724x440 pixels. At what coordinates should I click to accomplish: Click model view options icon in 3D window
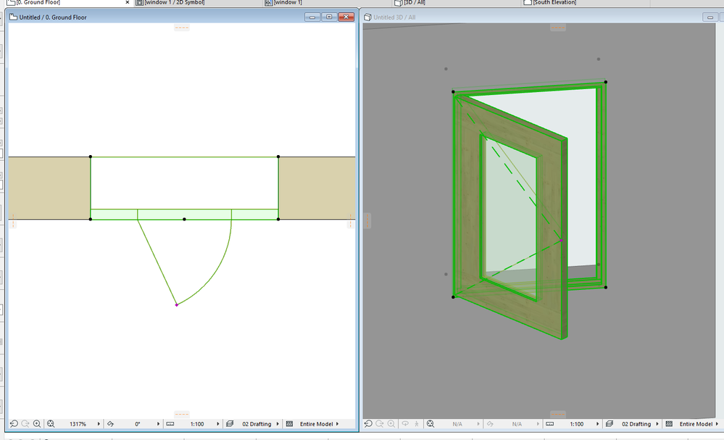[669, 424]
